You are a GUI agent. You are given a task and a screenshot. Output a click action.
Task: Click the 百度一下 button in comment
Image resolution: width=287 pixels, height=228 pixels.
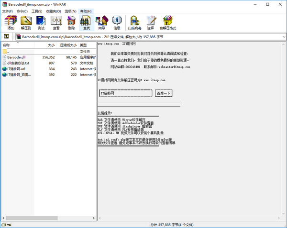pos(164,93)
